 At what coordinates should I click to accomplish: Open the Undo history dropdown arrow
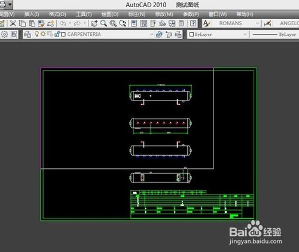tap(70, 23)
